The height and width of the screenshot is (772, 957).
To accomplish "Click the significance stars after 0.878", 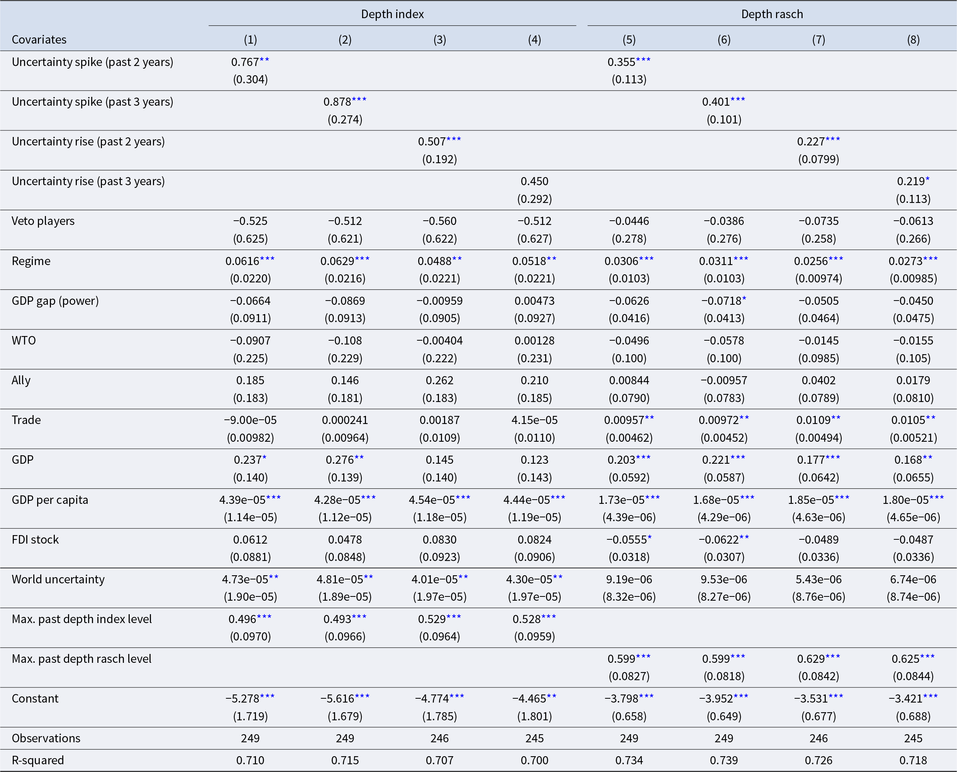I will coord(359,100).
